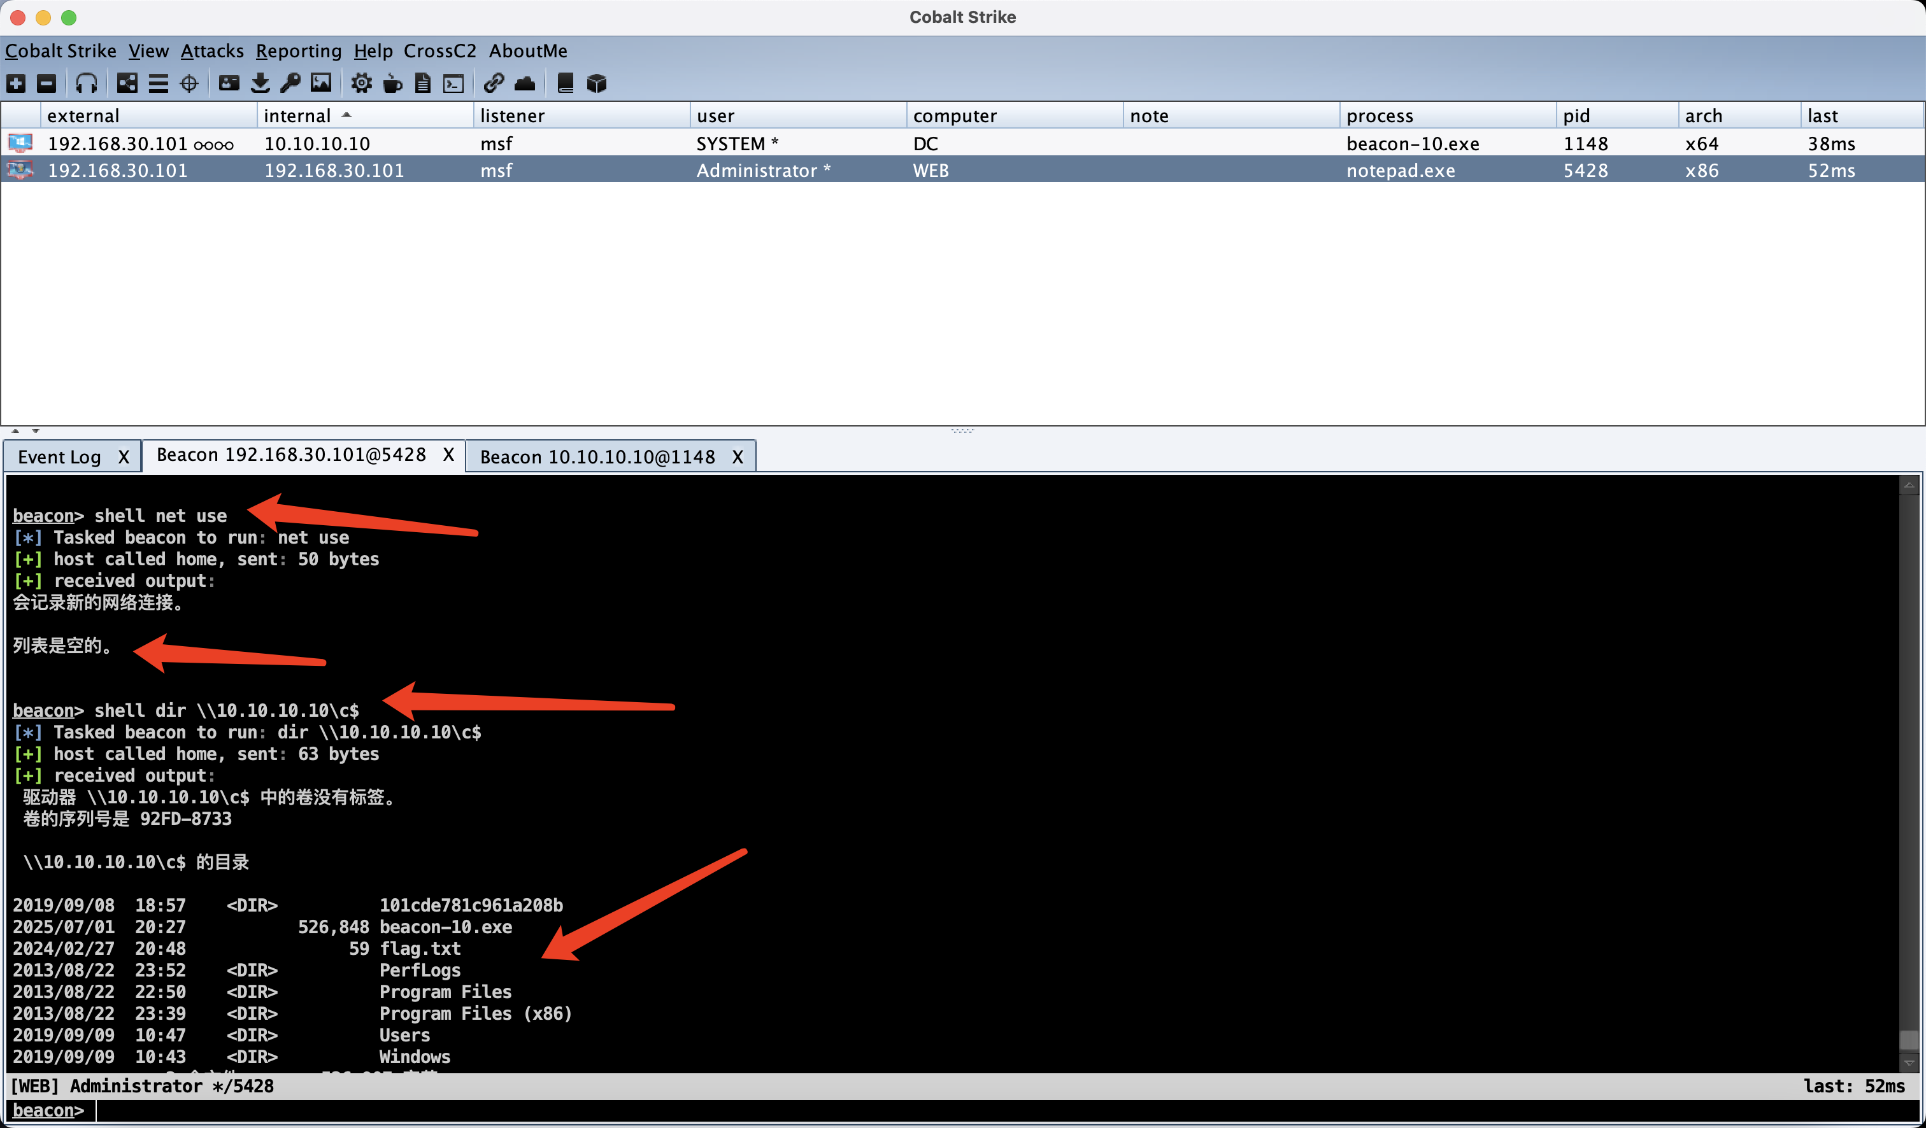Close the Beacon 192.168.30.101@5428 tab
This screenshot has height=1128, width=1926.
448,455
